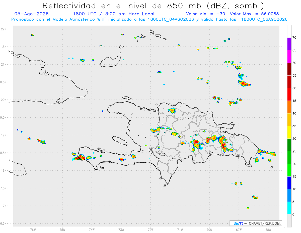Click the longitude label "73W"
301x233 pixels.
(x=121, y=230)
